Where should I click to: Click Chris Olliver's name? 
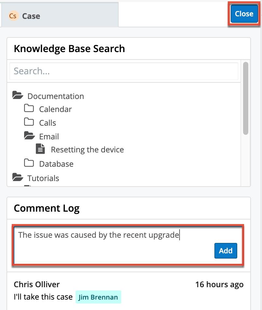coord(36,284)
